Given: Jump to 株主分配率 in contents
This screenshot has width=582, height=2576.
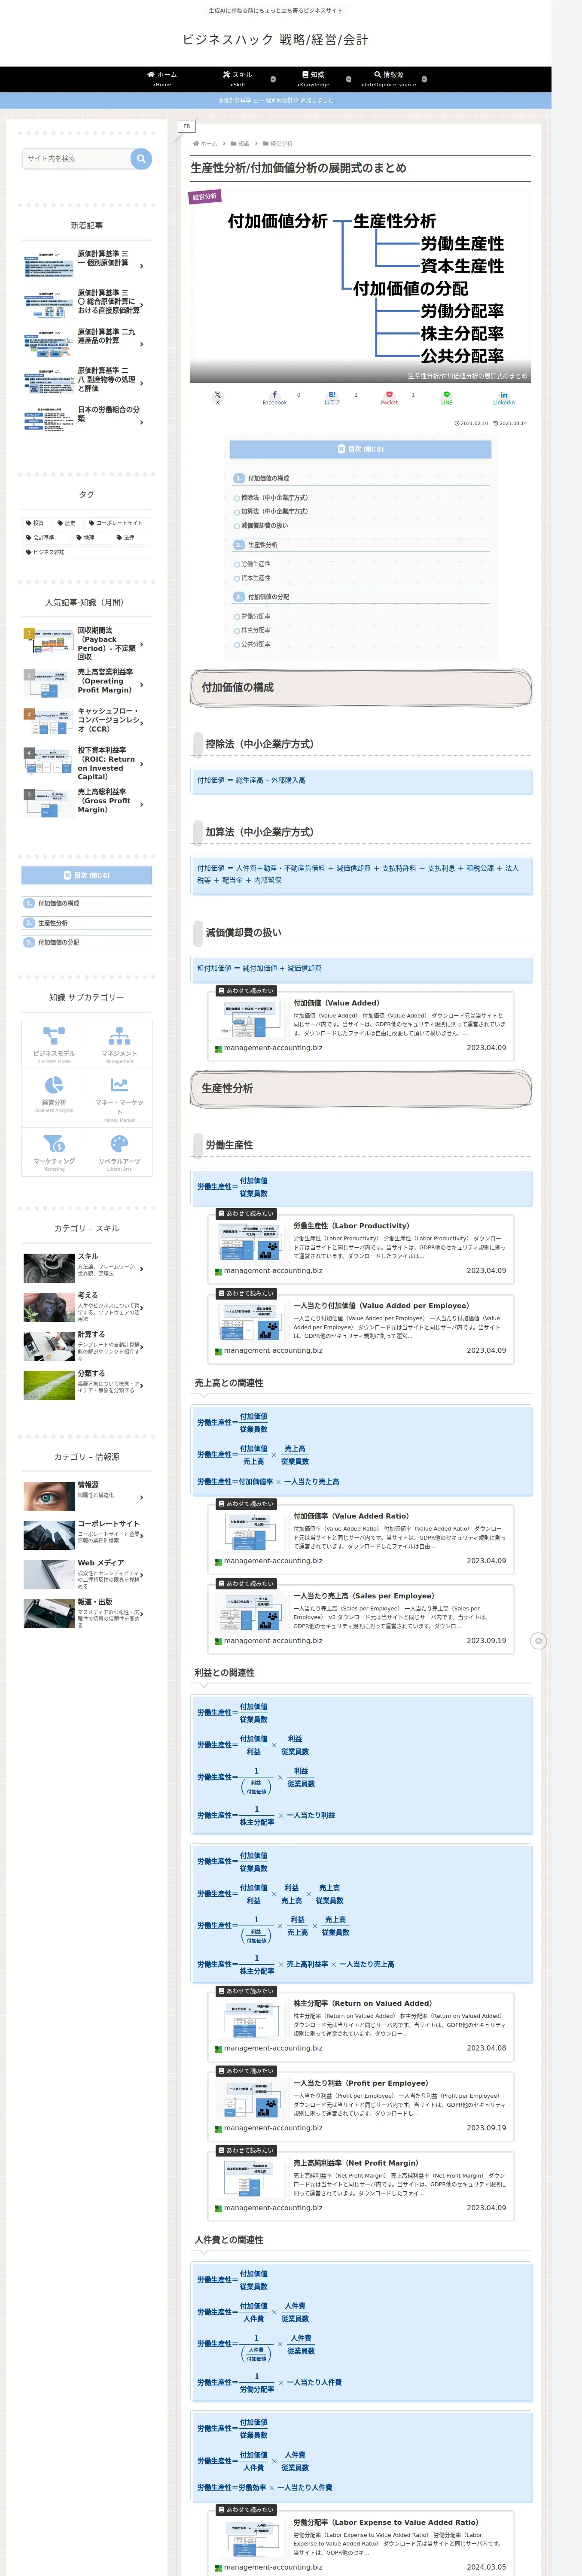Looking at the screenshot, I should (x=255, y=630).
